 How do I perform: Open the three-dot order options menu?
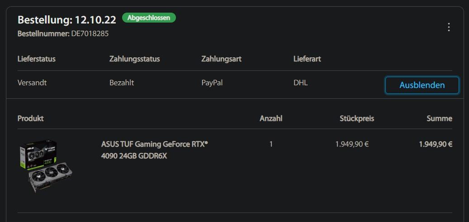coord(449,27)
